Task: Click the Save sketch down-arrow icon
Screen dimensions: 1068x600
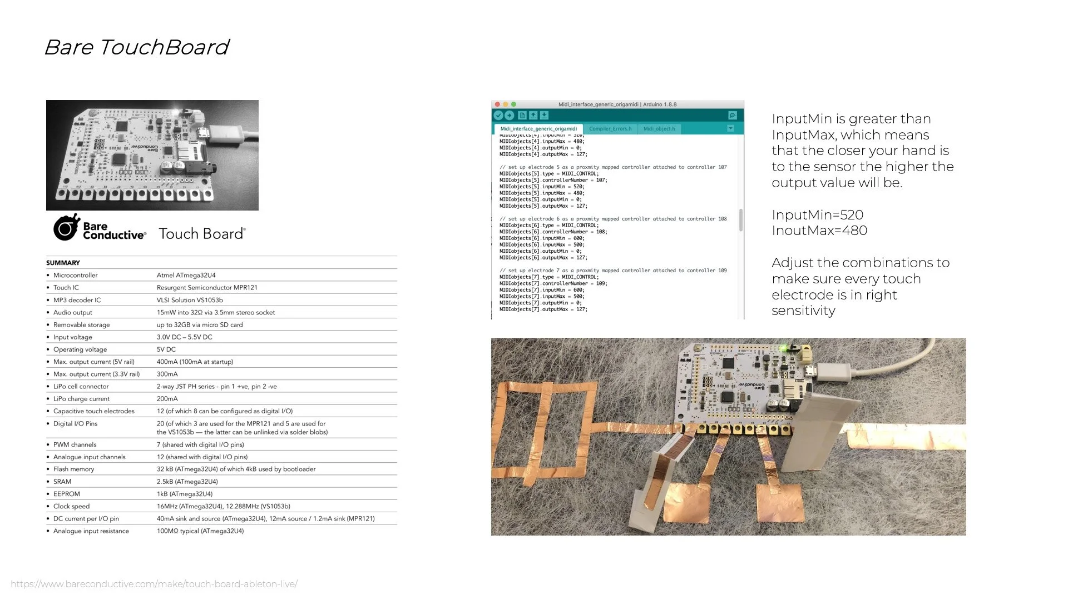Action: 544,116
